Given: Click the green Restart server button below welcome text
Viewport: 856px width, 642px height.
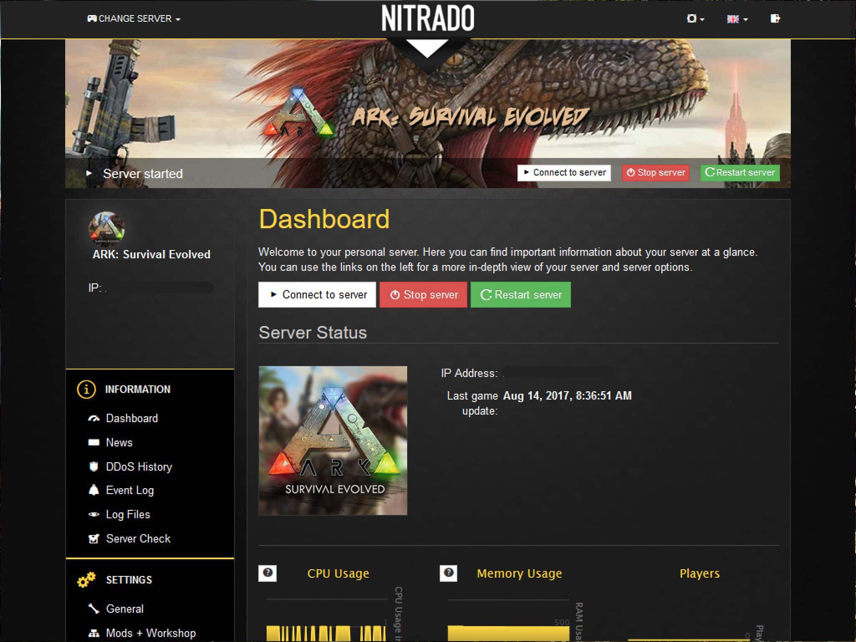Looking at the screenshot, I should tap(520, 295).
